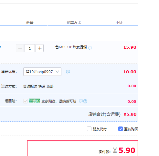The height and width of the screenshot is (156, 159).
Task: Click the 朋友代付 label text
Action: [100, 129]
